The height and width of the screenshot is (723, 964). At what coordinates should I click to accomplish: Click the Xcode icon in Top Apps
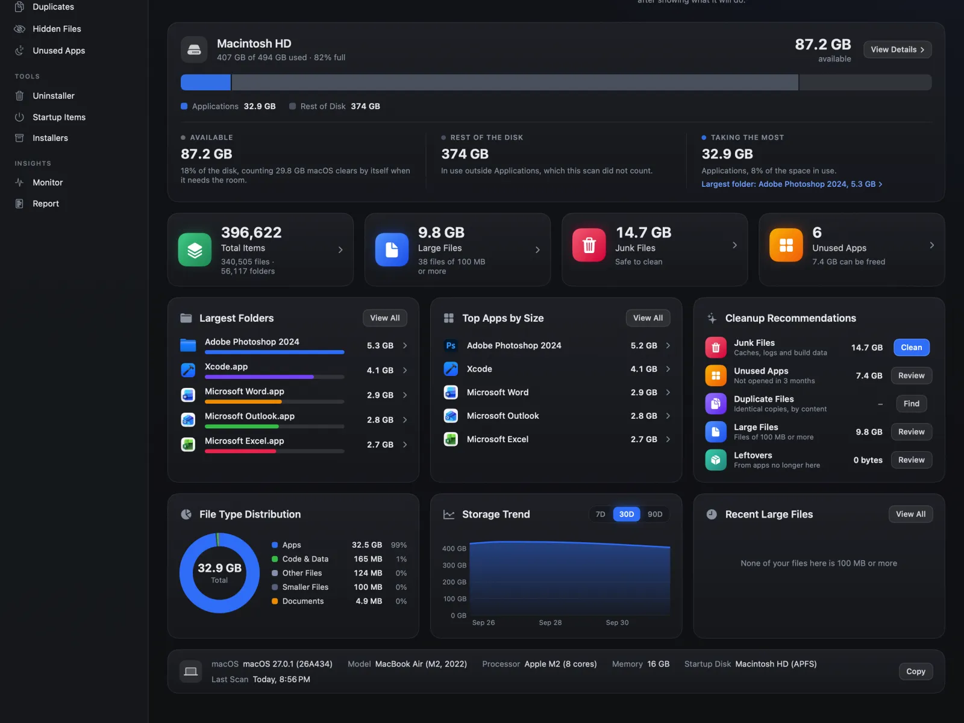click(451, 369)
